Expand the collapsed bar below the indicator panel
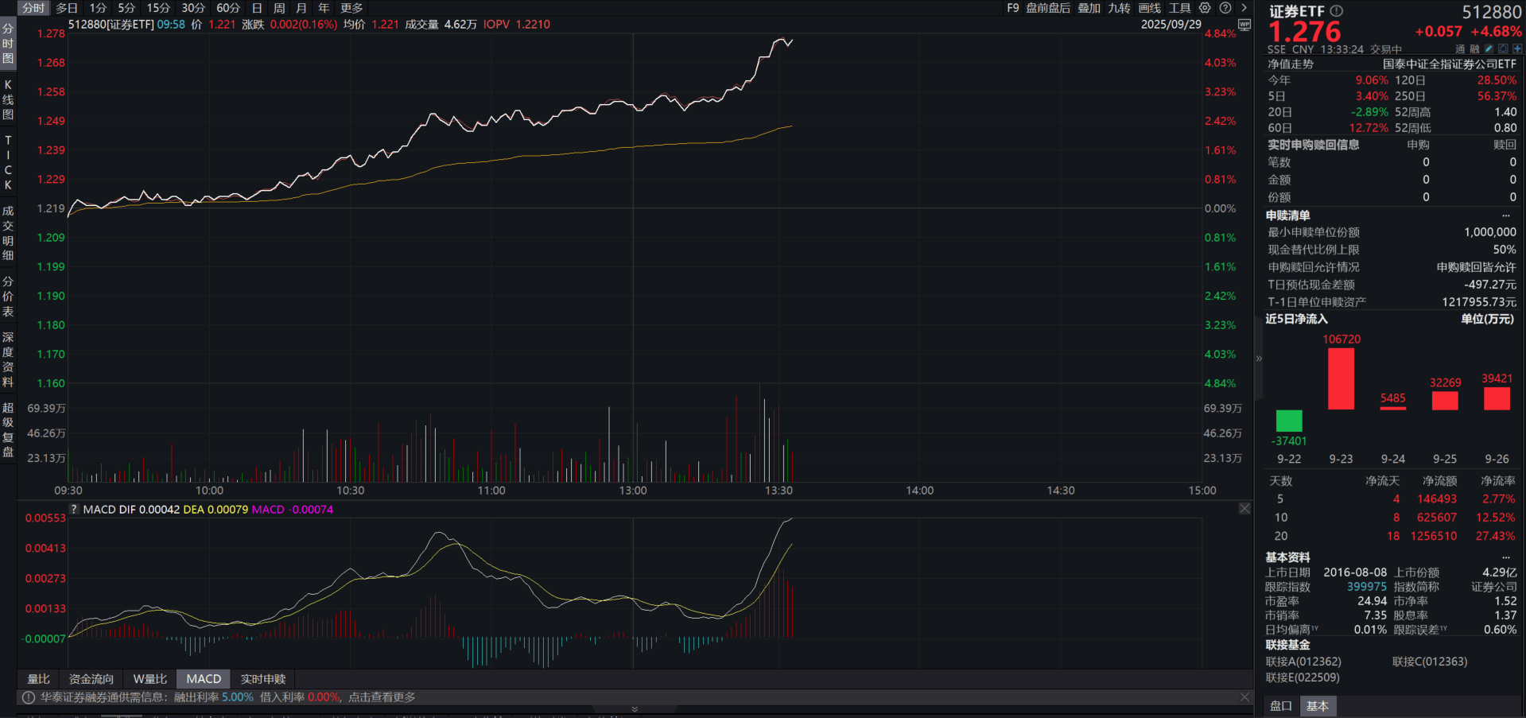Viewport: 1526px width, 718px height. point(634,708)
